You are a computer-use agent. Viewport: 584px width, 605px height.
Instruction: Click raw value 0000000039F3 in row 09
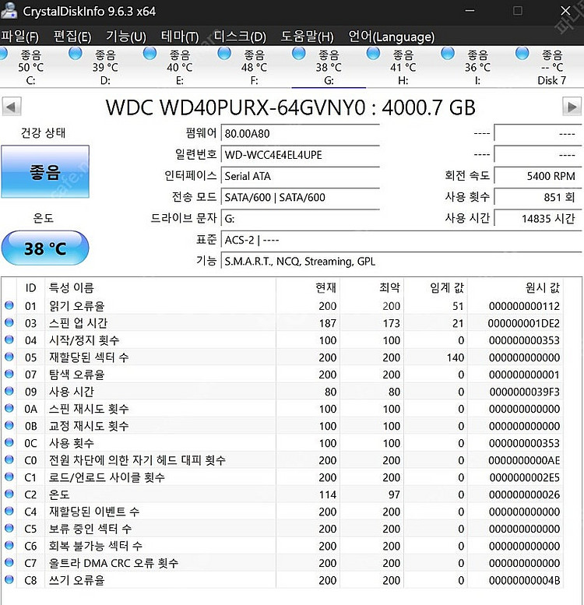524,392
